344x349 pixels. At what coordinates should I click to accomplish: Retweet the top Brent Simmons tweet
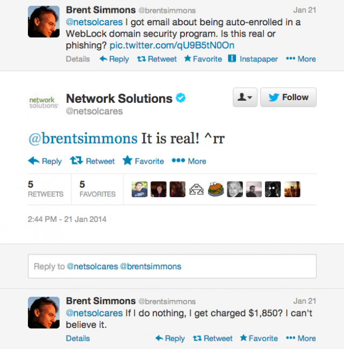pyautogui.click(x=157, y=59)
